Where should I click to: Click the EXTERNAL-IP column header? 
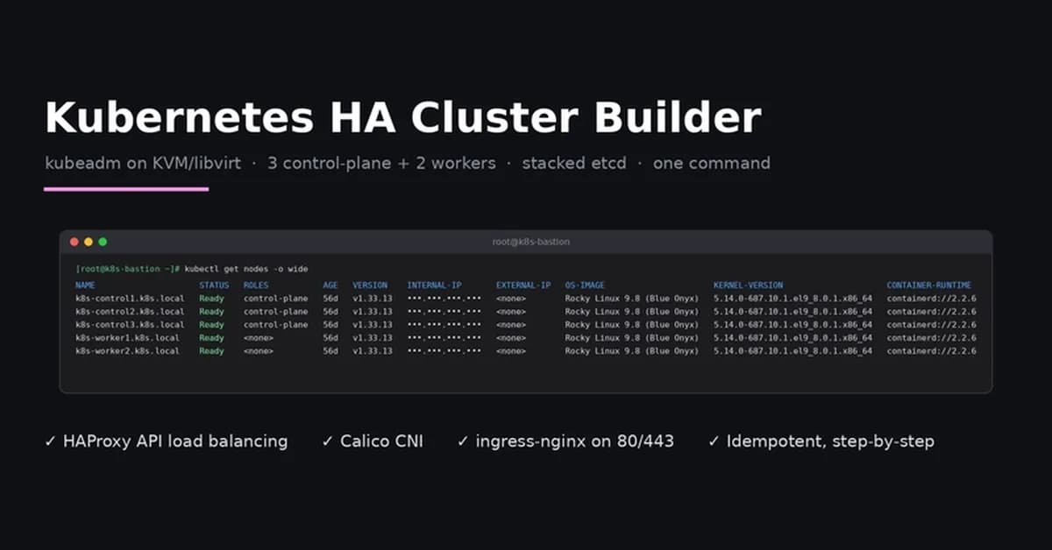pyautogui.click(x=523, y=286)
